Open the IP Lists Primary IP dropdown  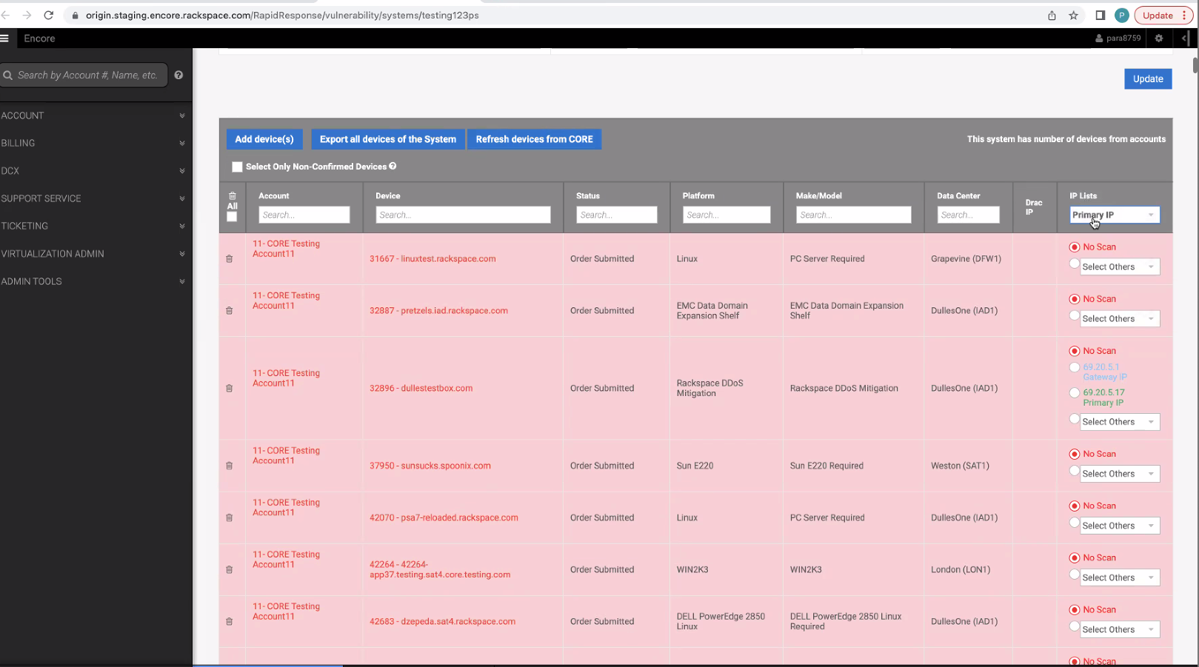(1115, 215)
